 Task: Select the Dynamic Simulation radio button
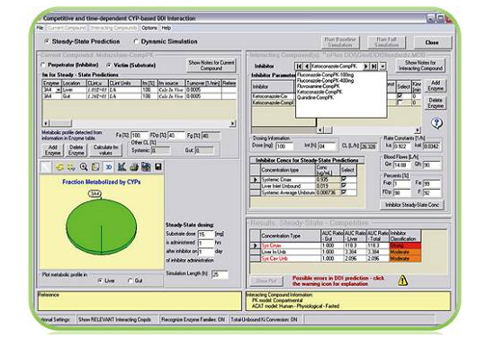[136, 41]
